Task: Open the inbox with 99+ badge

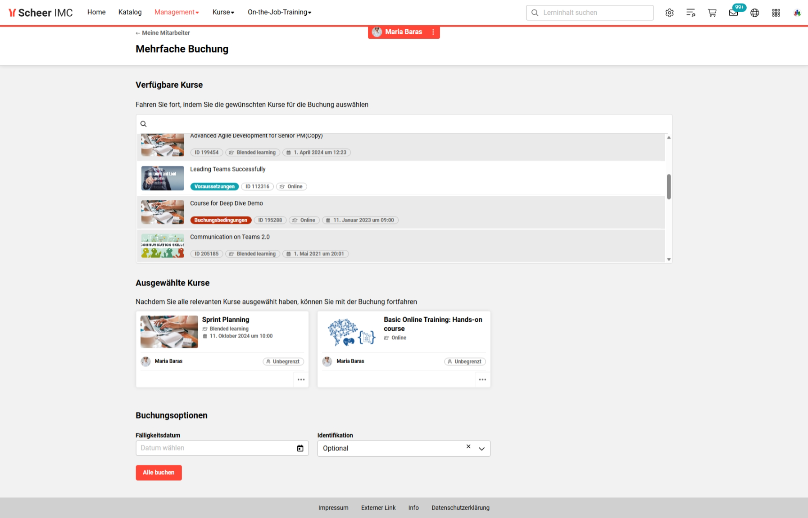Action: 734,13
